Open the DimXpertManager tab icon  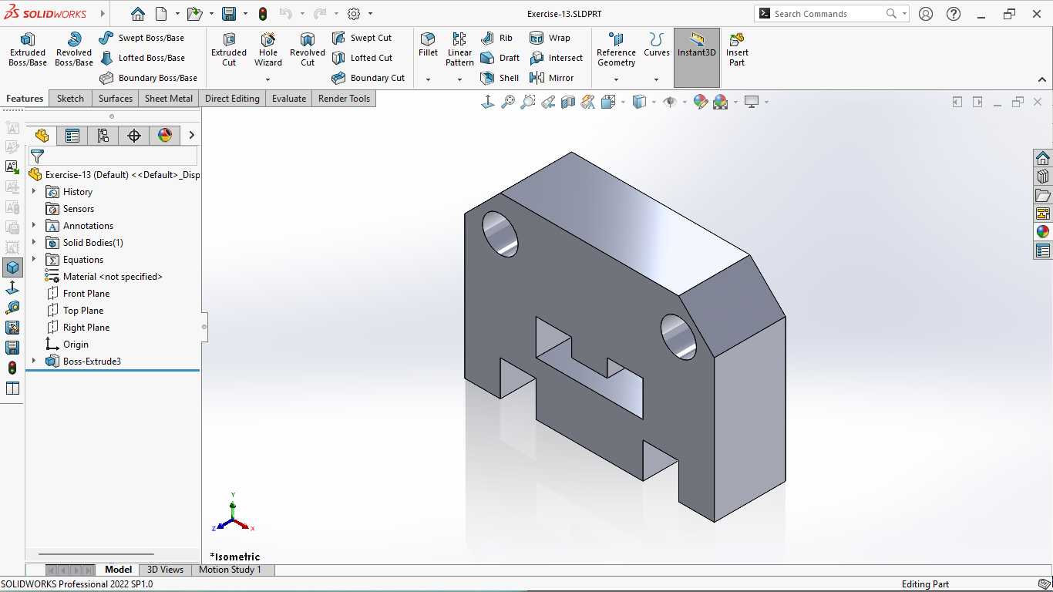(x=134, y=136)
